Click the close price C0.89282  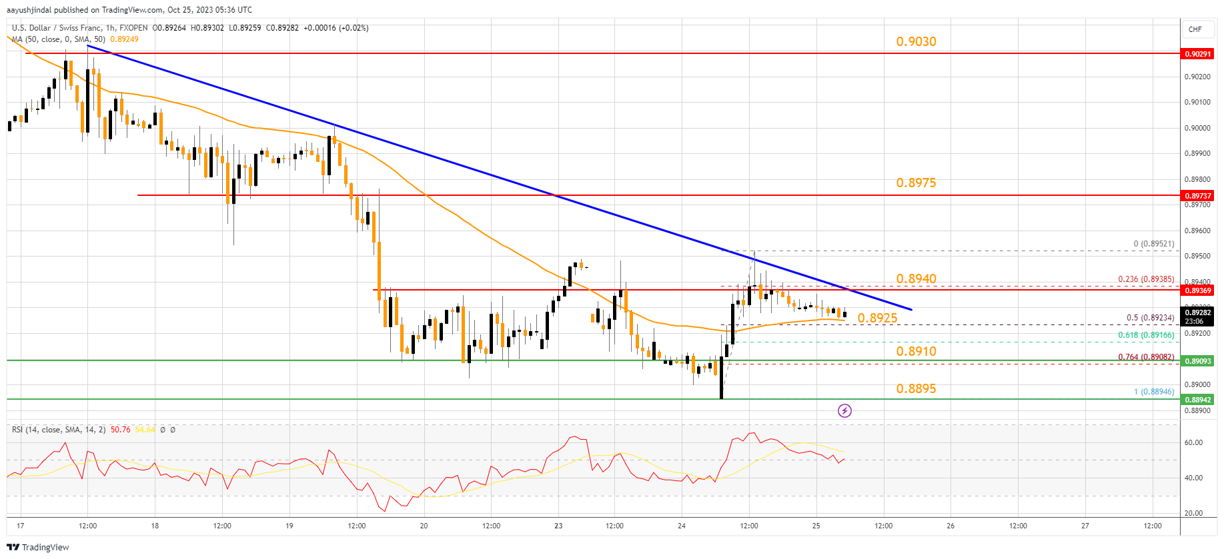tap(282, 28)
